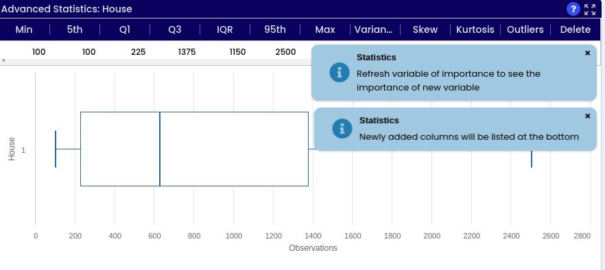This screenshot has width=605, height=270.
Task: Select the IQR column header
Action: (x=224, y=29)
